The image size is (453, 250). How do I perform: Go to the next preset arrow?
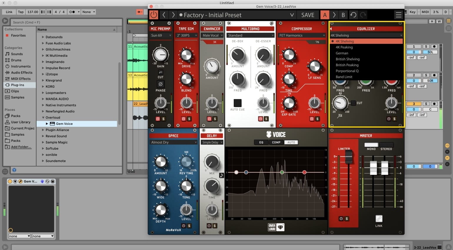coord(173,15)
